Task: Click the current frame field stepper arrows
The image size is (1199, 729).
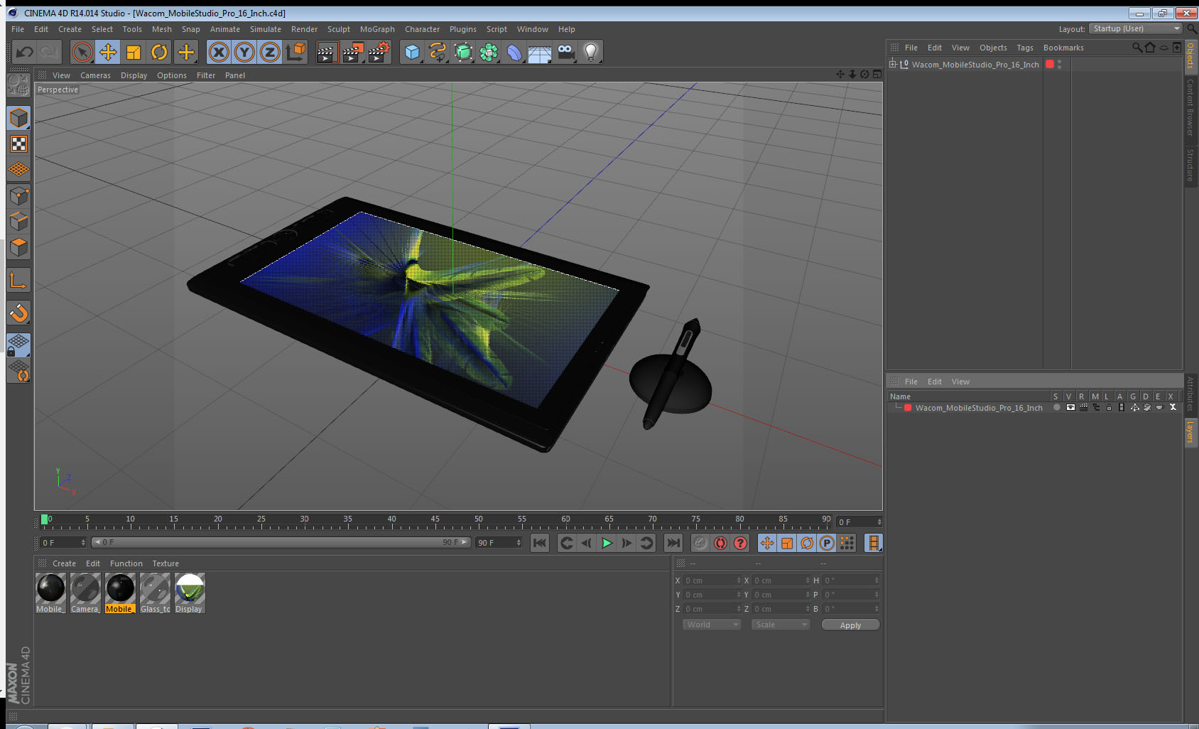Action: point(879,522)
